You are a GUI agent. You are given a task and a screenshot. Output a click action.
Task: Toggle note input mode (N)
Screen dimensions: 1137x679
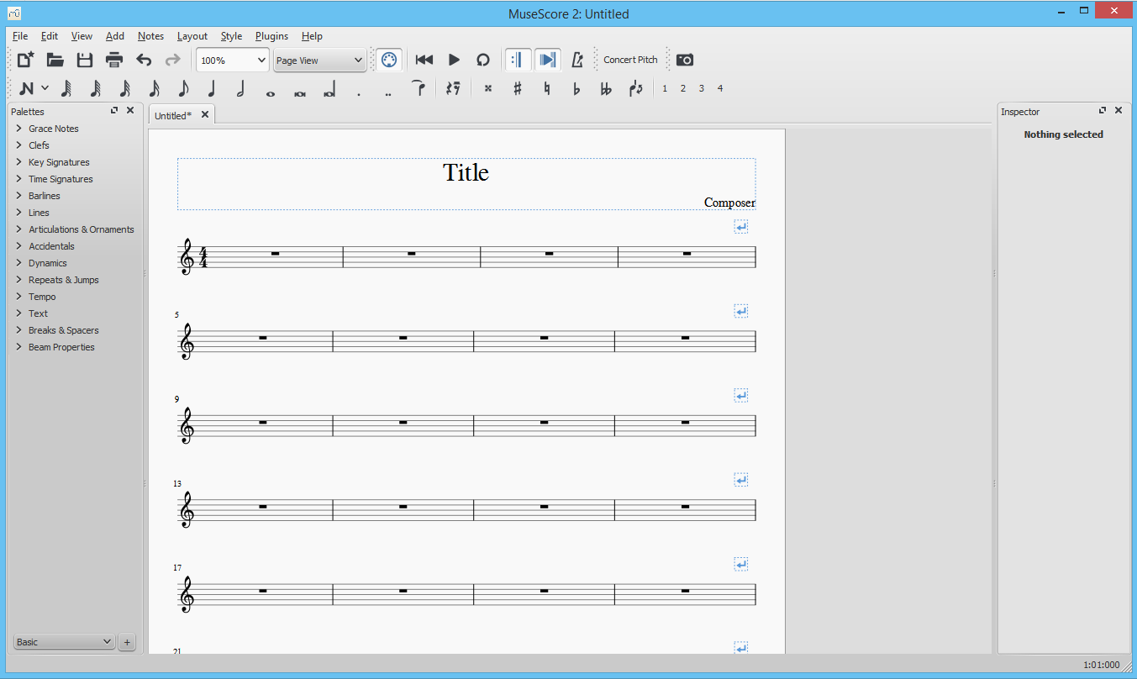(26, 88)
